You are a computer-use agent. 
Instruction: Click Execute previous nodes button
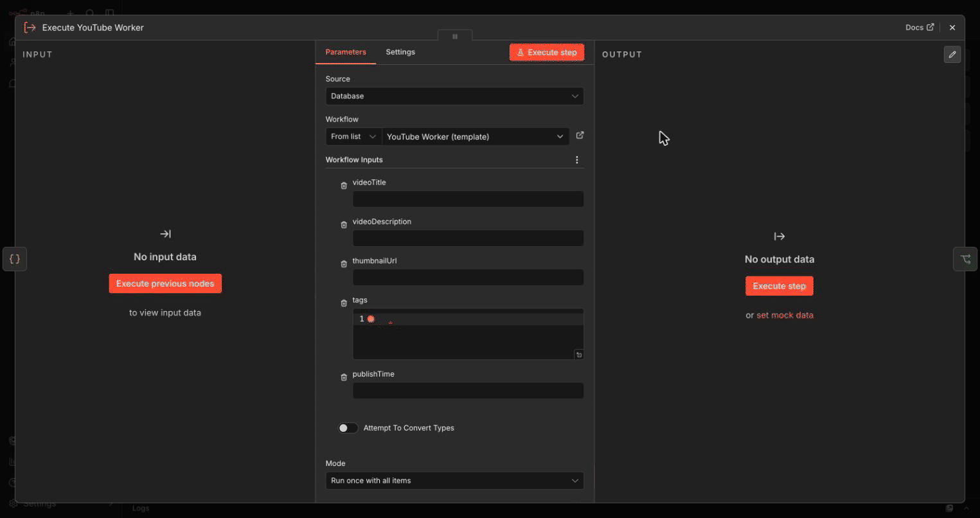pyautogui.click(x=165, y=283)
